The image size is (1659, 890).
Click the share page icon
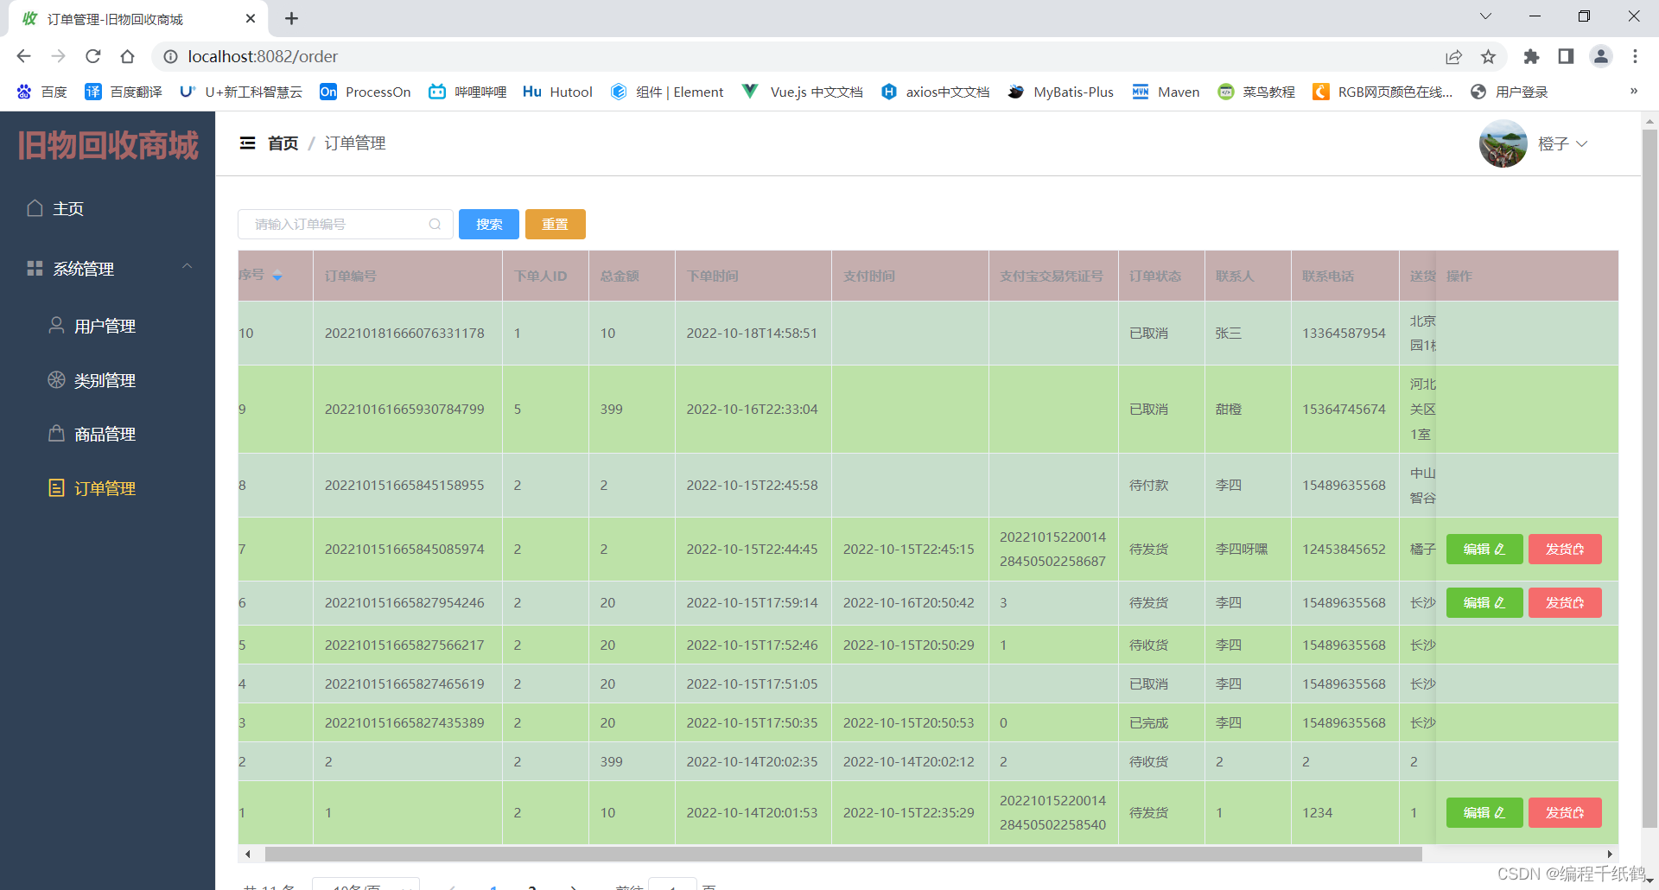pos(1453,56)
